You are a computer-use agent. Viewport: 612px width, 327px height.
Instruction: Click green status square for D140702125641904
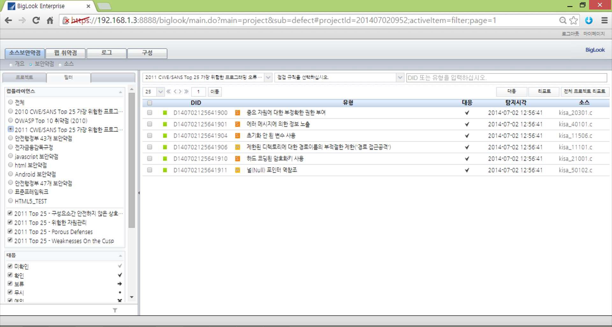tap(165, 136)
